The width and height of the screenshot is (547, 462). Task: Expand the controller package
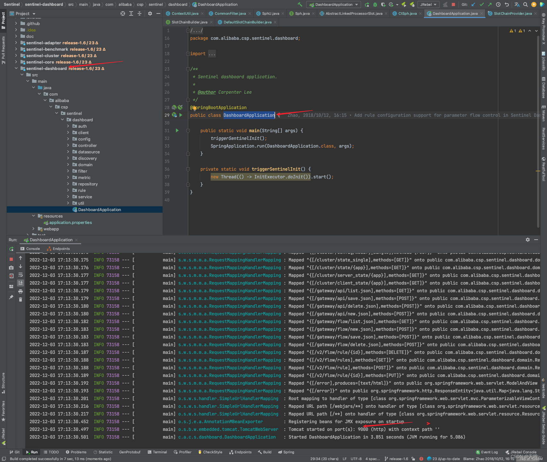[68, 145]
